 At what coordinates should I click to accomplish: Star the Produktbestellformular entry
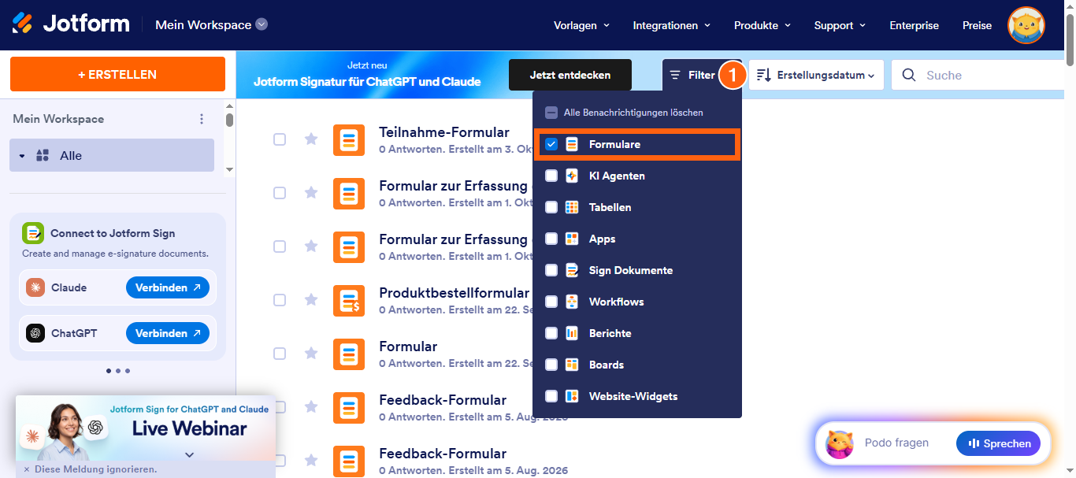point(311,300)
